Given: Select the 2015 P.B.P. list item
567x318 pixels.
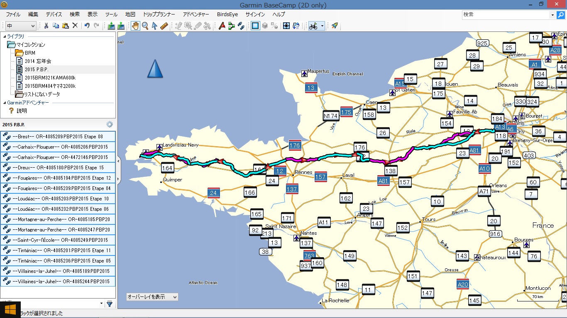Looking at the screenshot, I should [x=37, y=69].
